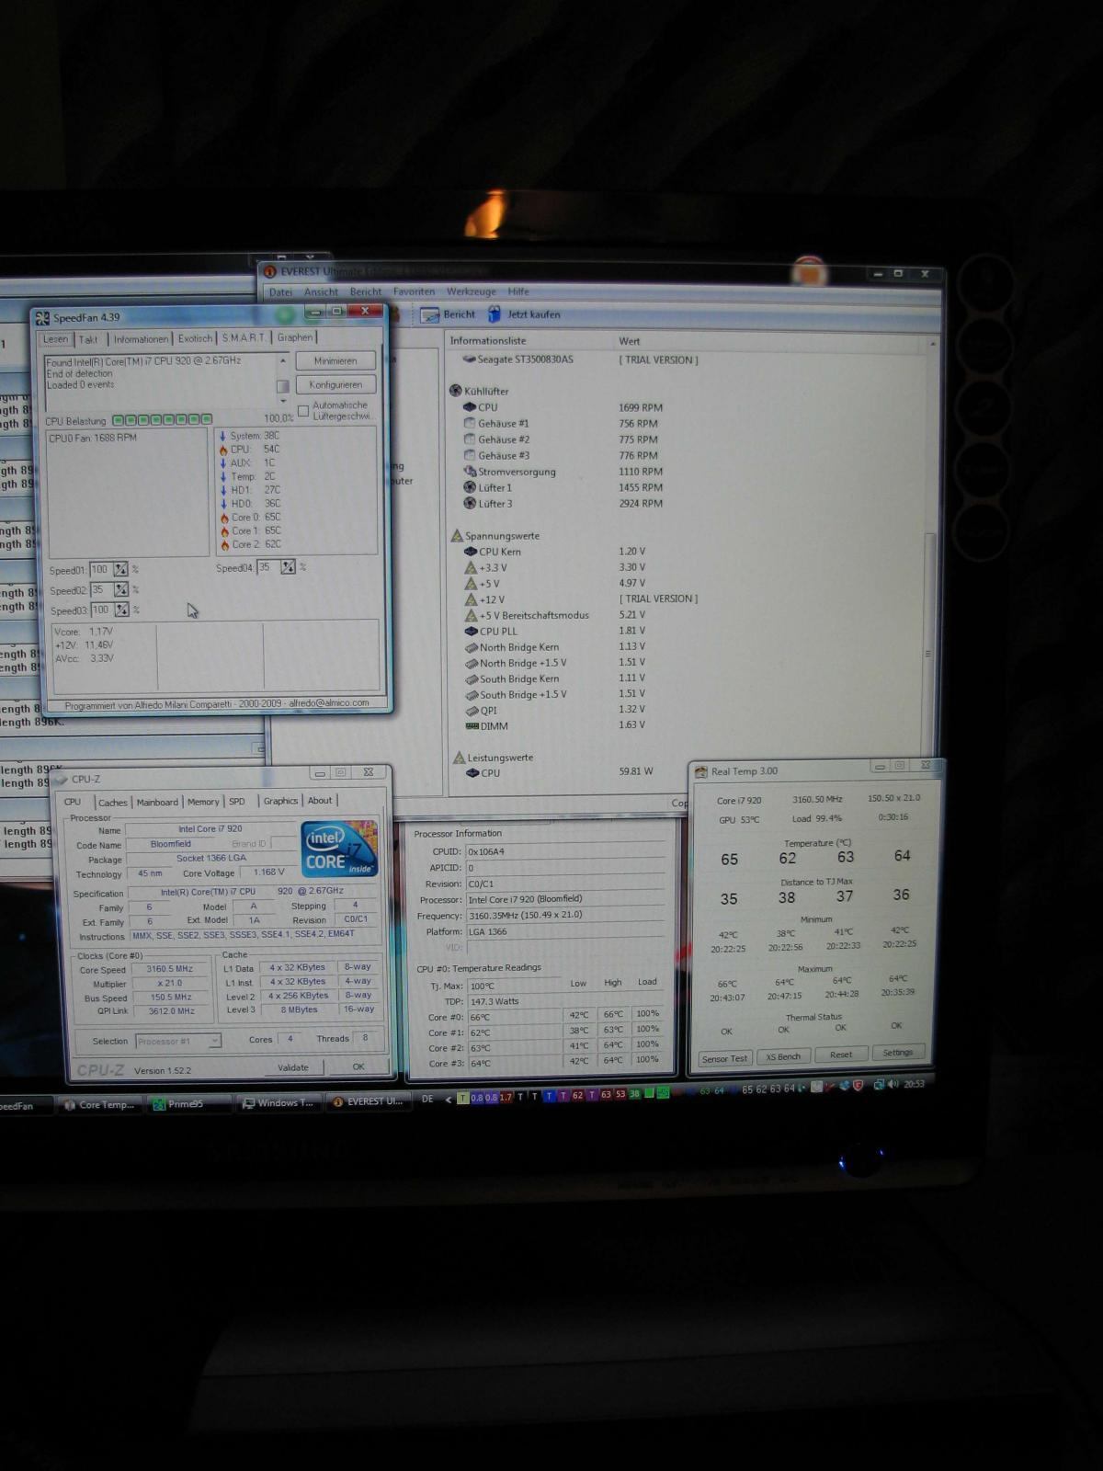This screenshot has width=1103, height=1471.
Task: Select the Seagate ST3500830AS drive icon
Action: [x=469, y=359]
